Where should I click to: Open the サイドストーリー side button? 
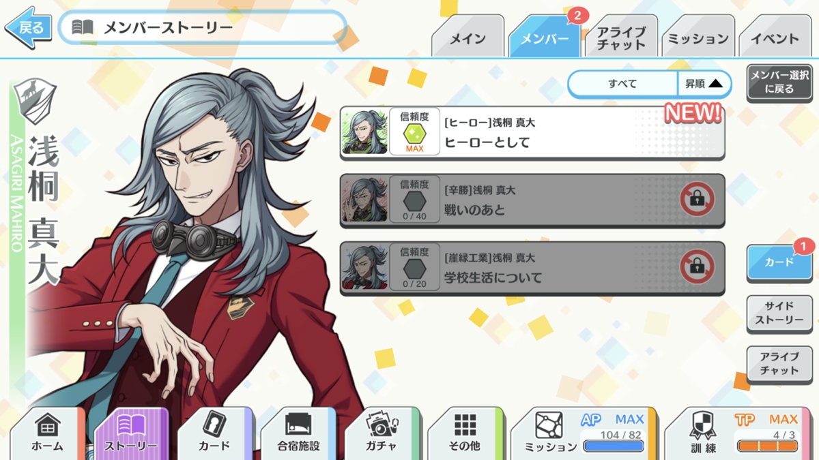pyautogui.click(x=779, y=313)
